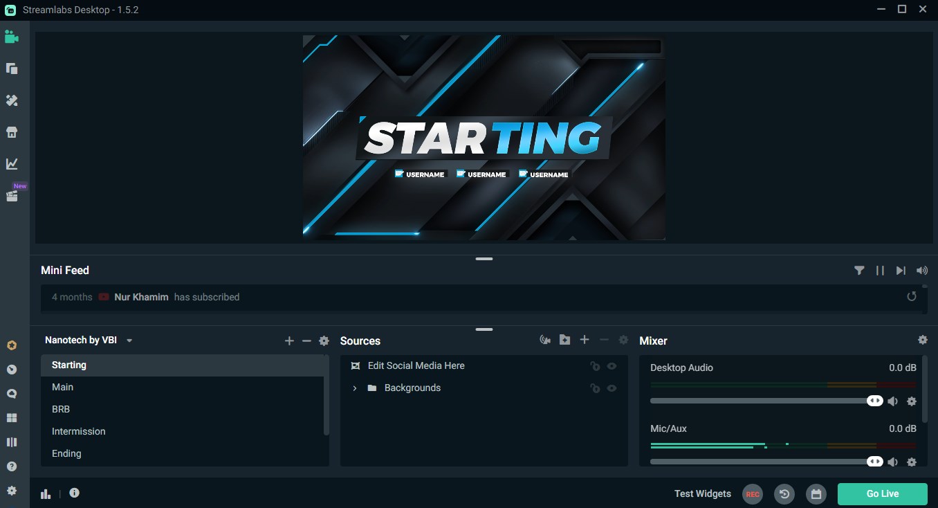The image size is (938, 508).
Task: Hide the Edit Social Media Here source
Action: pos(611,366)
